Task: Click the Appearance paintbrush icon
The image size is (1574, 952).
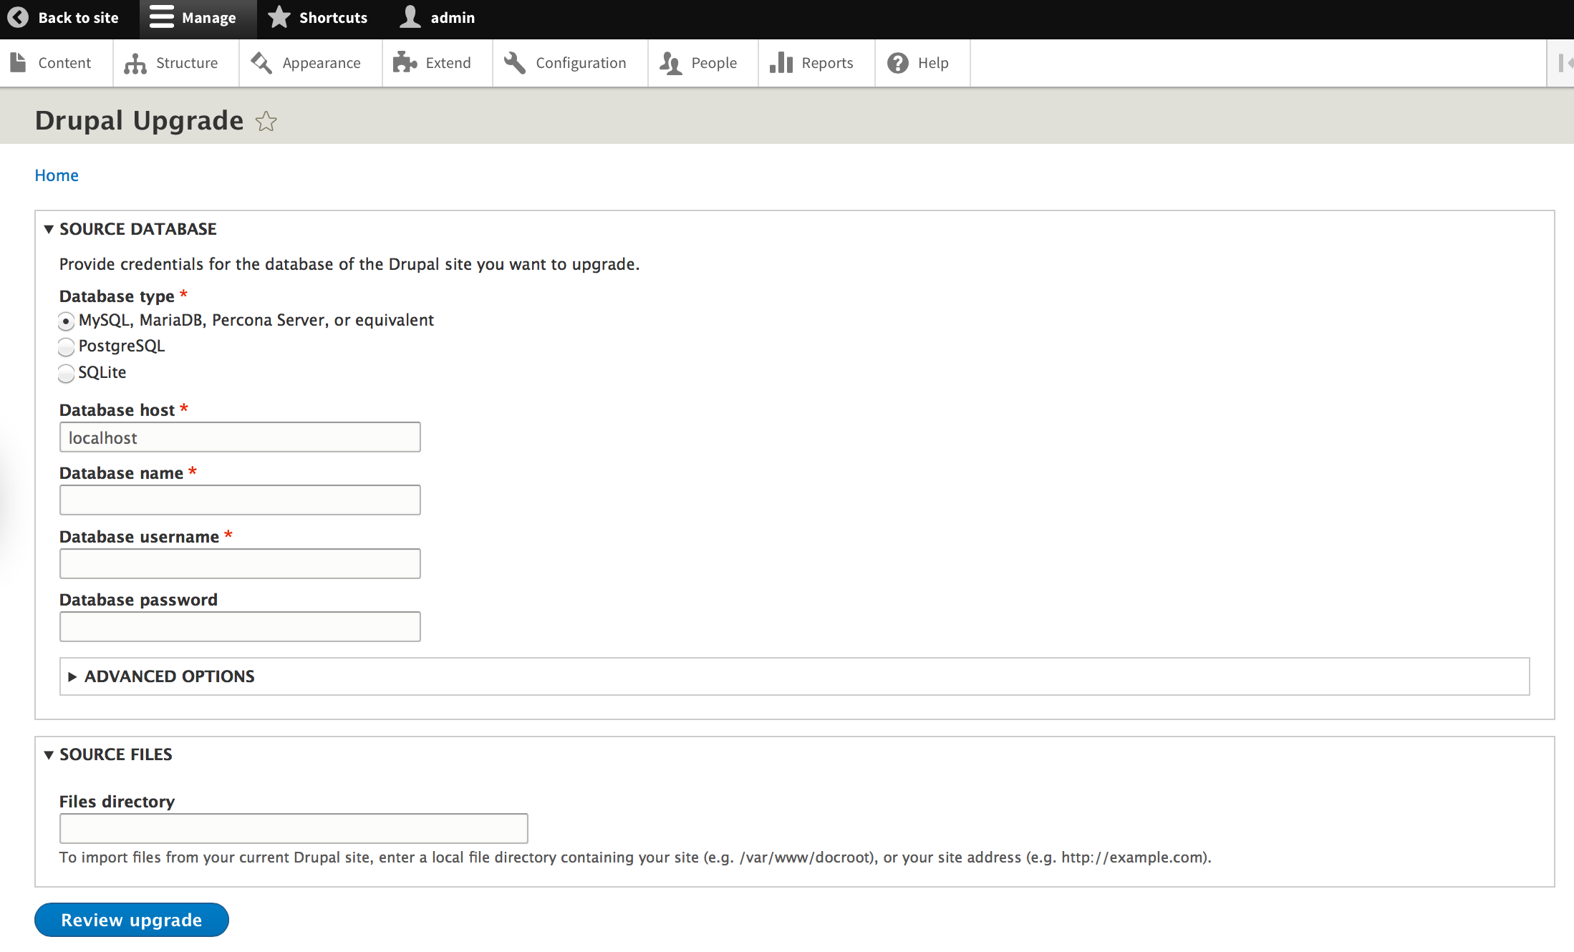Action: (x=261, y=63)
